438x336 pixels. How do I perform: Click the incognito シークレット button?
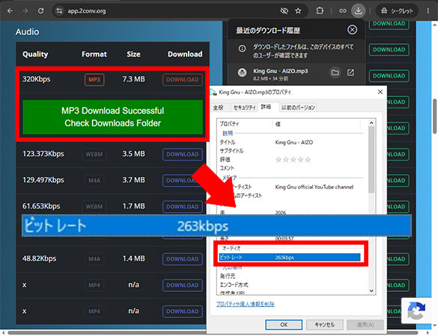[397, 11]
